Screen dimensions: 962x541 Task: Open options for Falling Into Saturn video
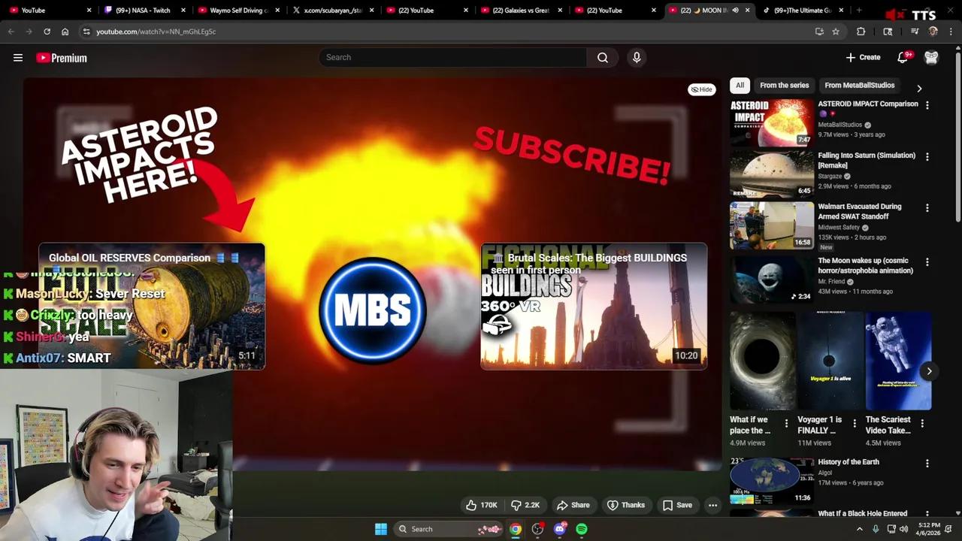tap(927, 157)
